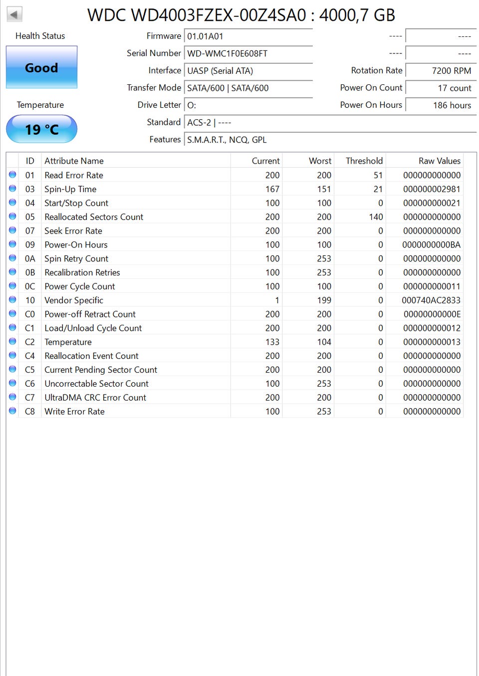Click the Power On Hours value 186 hours
Screen dimensions: 479x676
[441, 105]
